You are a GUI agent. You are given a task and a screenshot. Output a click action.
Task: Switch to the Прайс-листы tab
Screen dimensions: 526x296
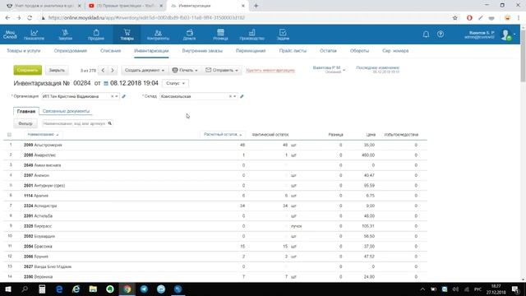(x=293, y=51)
